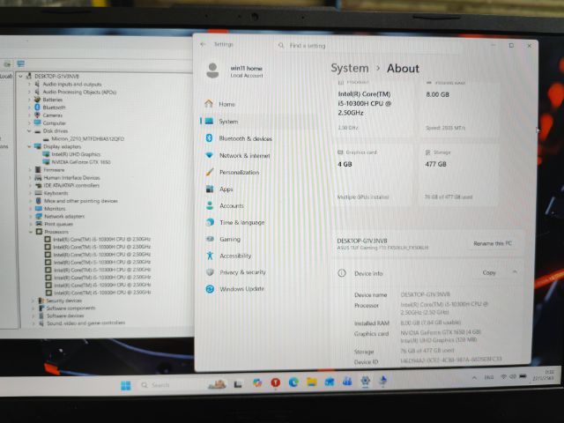Click the ENG language indicator
This screenshot has height=423, width=564.
tap(489, 377)
